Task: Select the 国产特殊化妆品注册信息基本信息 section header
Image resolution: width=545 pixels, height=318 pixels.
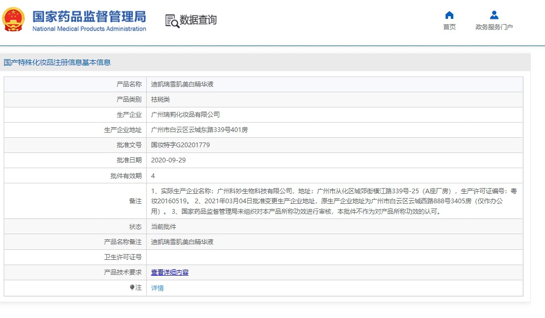Action: [x=58, y=62]
